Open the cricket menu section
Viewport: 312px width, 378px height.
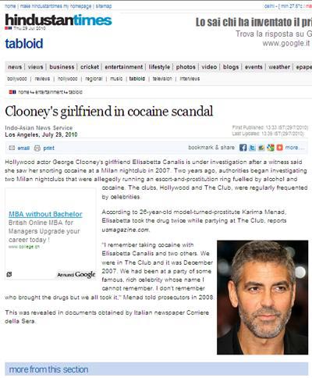click(90, 67)
